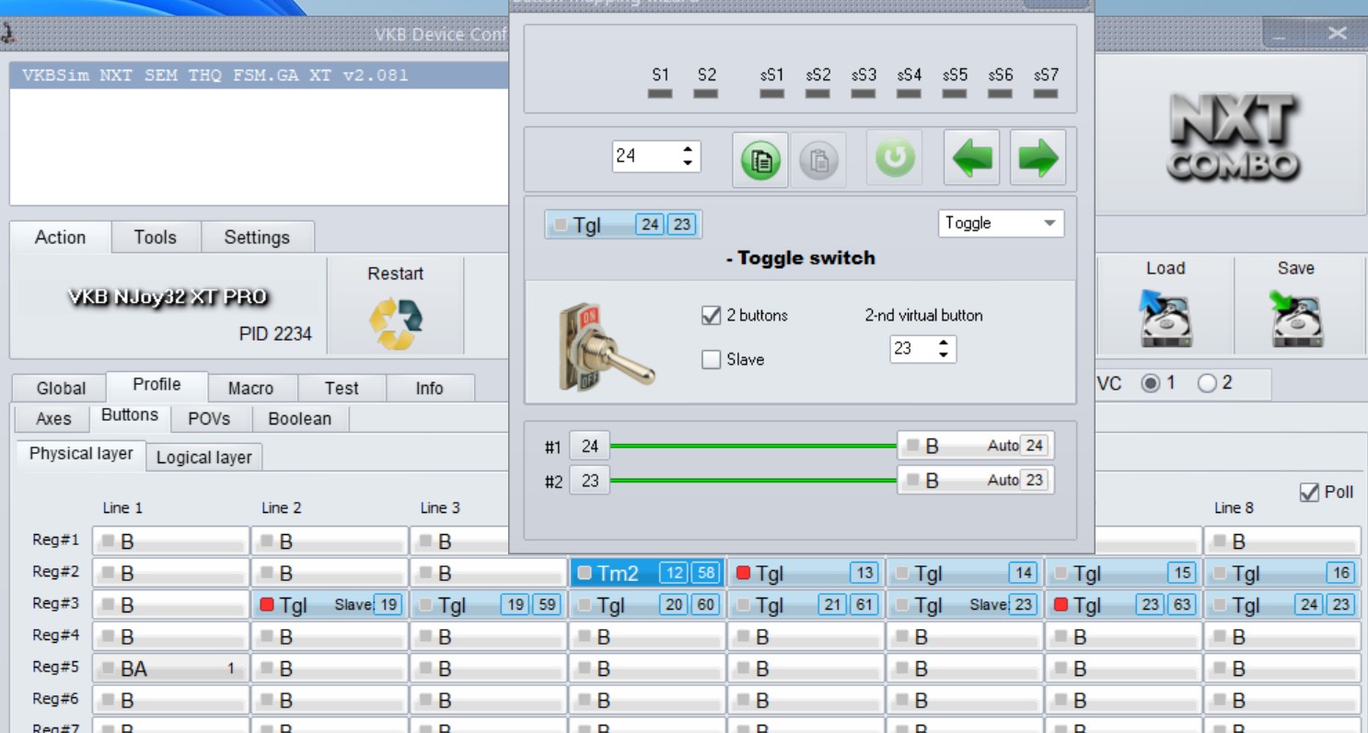Switch to the Macro tab
This screenshot has height=733, width=1368.
click(250, 388)
